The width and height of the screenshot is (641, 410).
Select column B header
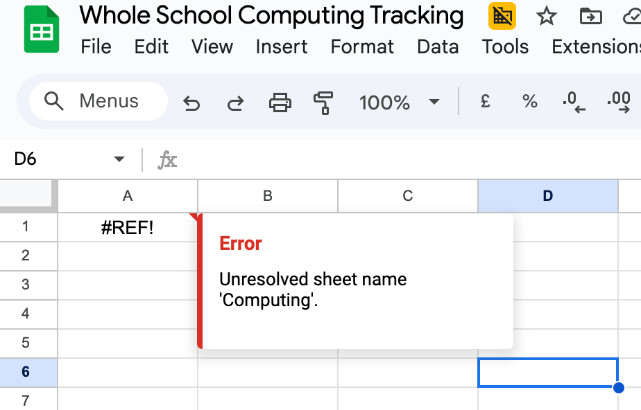tap(268, 196)
